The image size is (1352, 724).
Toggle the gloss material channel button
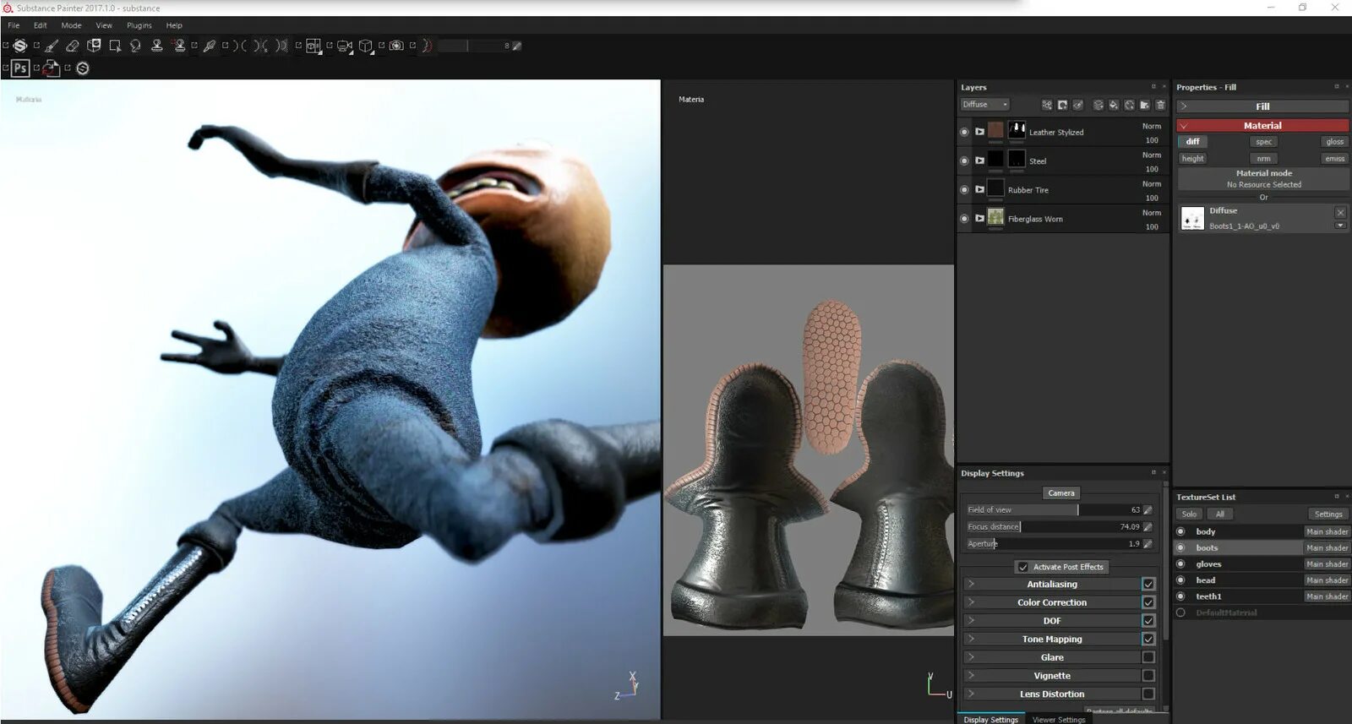click(x=1334, y=142)
